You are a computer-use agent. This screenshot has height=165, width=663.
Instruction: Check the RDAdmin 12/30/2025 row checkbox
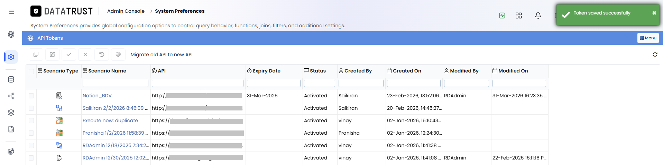click(31, 158)
